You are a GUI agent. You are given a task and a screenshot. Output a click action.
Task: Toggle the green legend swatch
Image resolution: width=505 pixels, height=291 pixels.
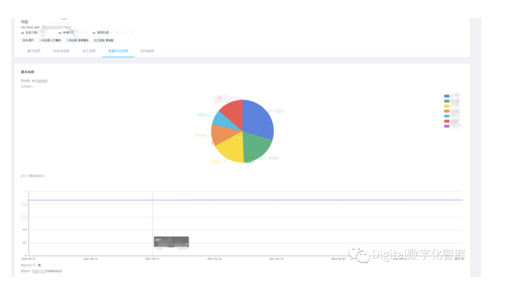coord(447,101)
